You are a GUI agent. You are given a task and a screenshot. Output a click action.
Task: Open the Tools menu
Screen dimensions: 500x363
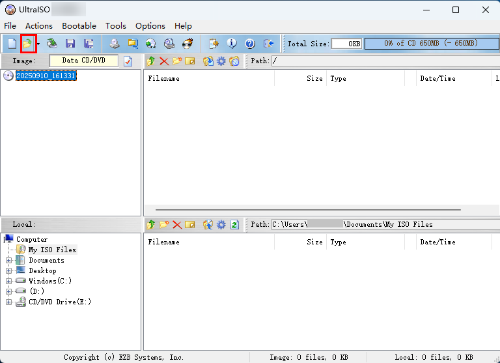tap(116, 25)
